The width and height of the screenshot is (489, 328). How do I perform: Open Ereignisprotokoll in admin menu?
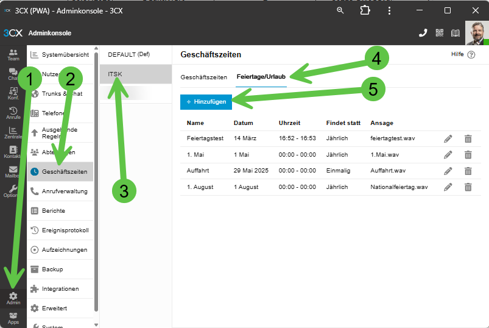coord(60,230)
